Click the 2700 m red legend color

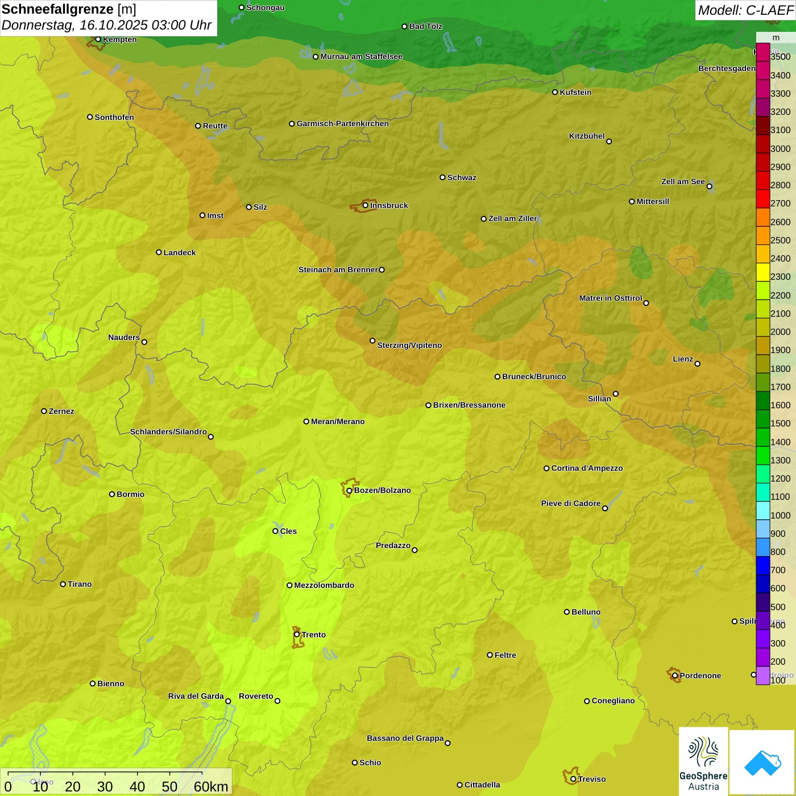coord(762,199)
